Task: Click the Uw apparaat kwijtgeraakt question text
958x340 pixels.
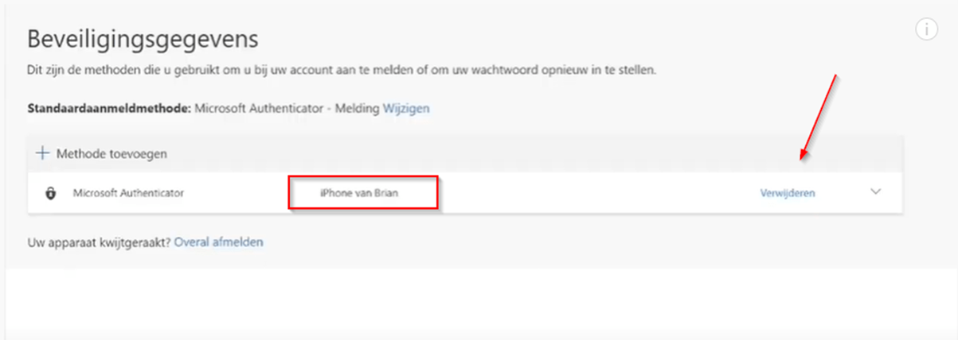Action: (100, 241)
